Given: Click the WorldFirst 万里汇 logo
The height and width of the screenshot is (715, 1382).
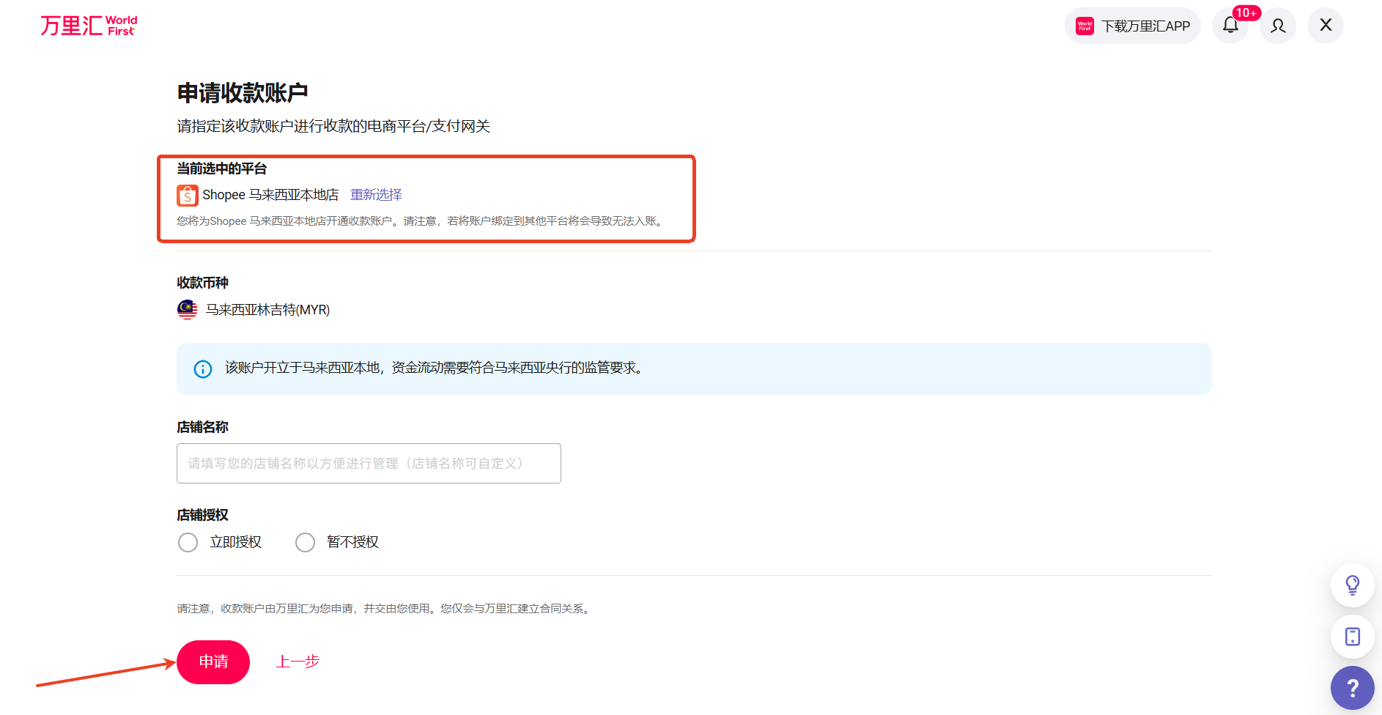Looking at the screenshot, I should coord(89,26).
